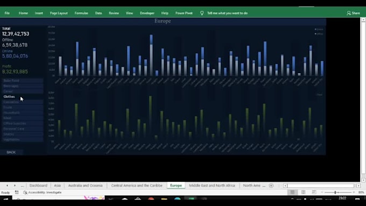Toggle Cereal slicer item
The image size is (366, 206).
tap(23, 91)
